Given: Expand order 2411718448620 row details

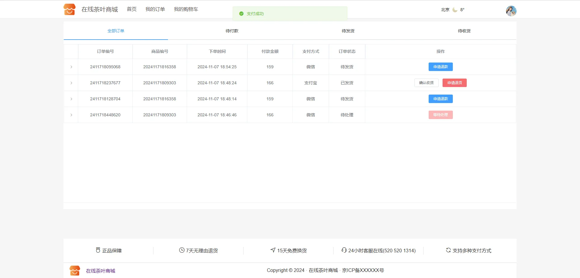Looking at the screenshot, I should tap(71, 115).
